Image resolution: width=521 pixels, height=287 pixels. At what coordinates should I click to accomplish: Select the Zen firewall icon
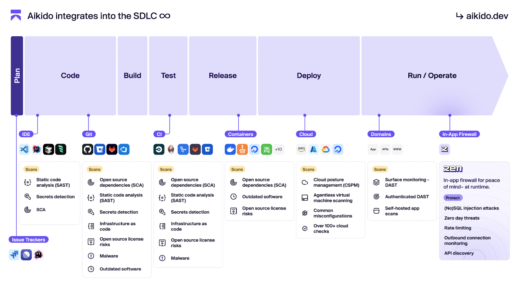click(x=444, y=149)
